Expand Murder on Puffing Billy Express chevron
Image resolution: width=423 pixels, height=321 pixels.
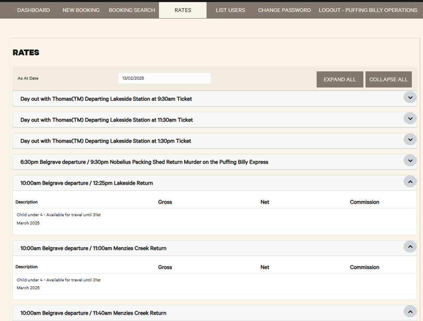pos(410,160)
